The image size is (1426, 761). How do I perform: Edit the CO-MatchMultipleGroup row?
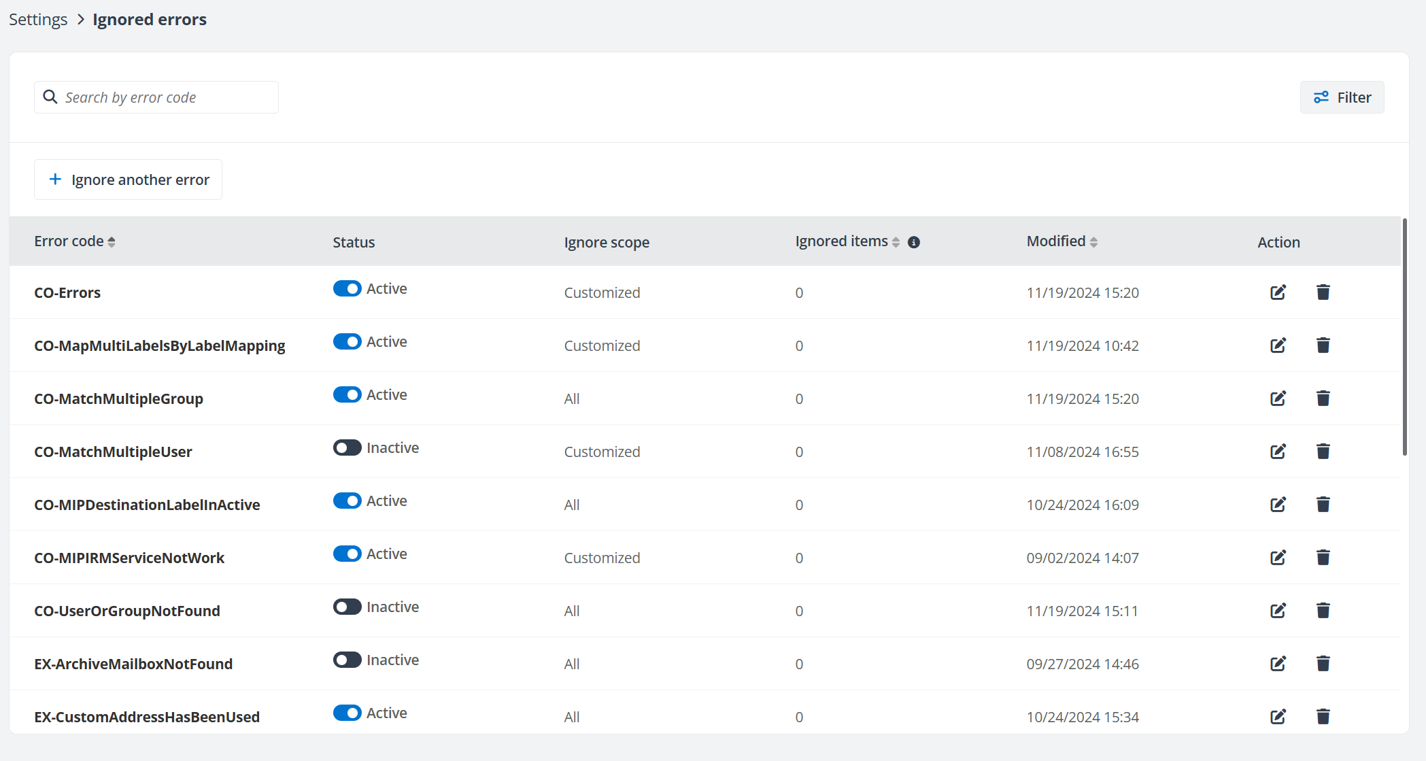pos(1278,399)
